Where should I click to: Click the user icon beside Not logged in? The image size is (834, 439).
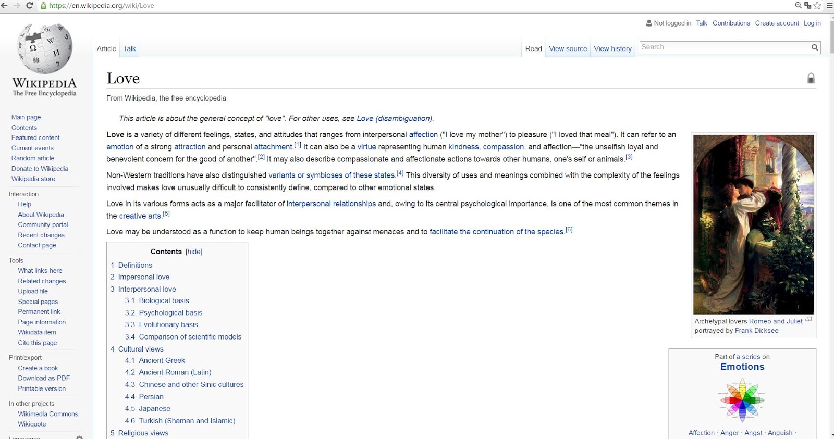[x=649, y=23]
